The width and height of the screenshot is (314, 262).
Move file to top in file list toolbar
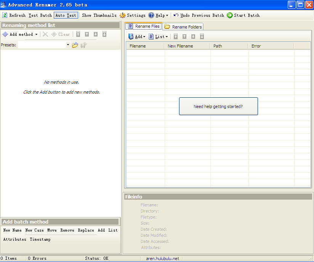point(176,37)
